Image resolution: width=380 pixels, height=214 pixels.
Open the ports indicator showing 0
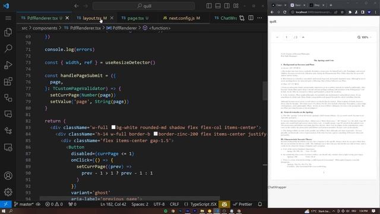(x=72, y=204)
